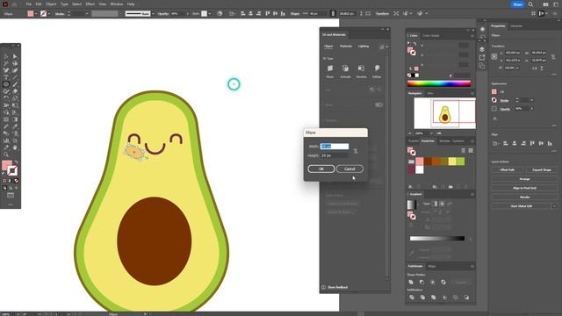
Task: Open the collapsed Layers panel icon
Action: click(x=482, y=49)
